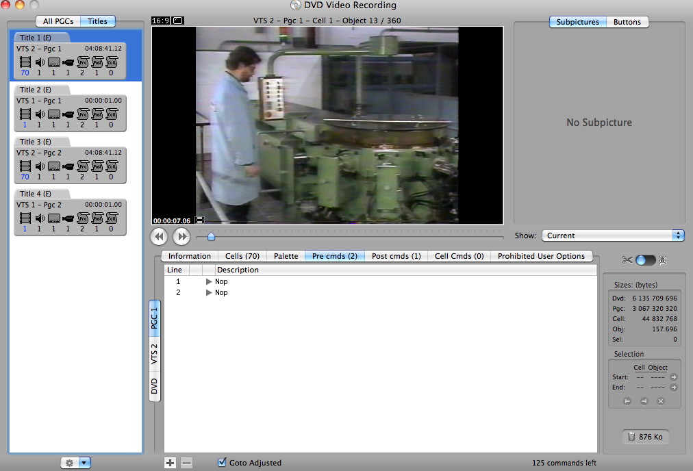Click the Pre commands icon in Title 2
The height and width of the screenshot is (471, 693).
83,114
